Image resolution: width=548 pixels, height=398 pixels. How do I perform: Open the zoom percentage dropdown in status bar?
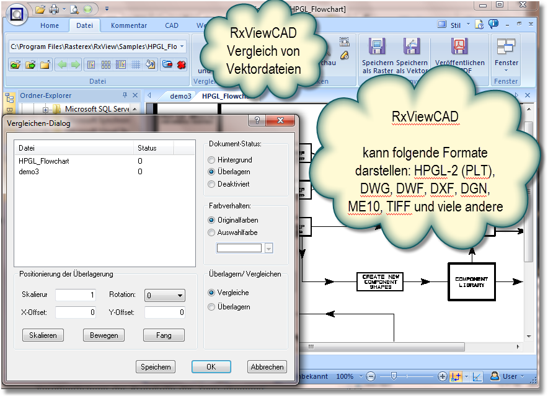(x=361, y=376)
